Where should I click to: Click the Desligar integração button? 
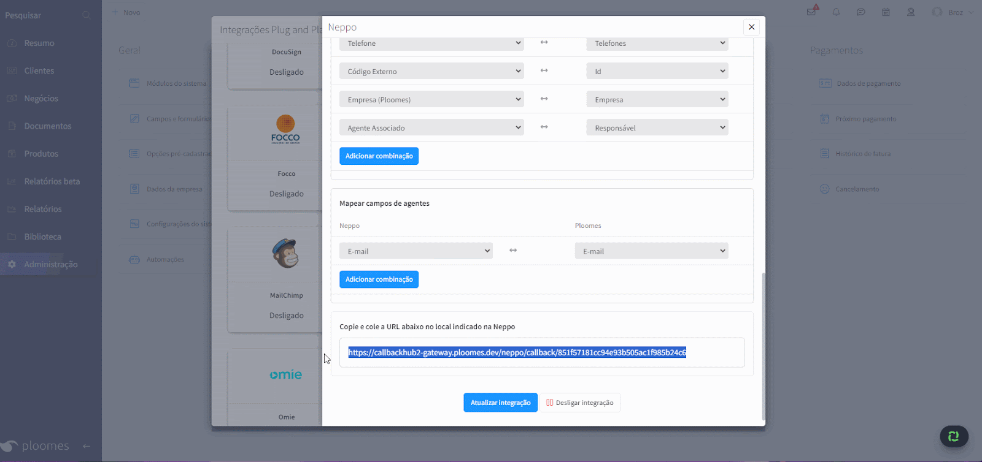click(580, 403)
